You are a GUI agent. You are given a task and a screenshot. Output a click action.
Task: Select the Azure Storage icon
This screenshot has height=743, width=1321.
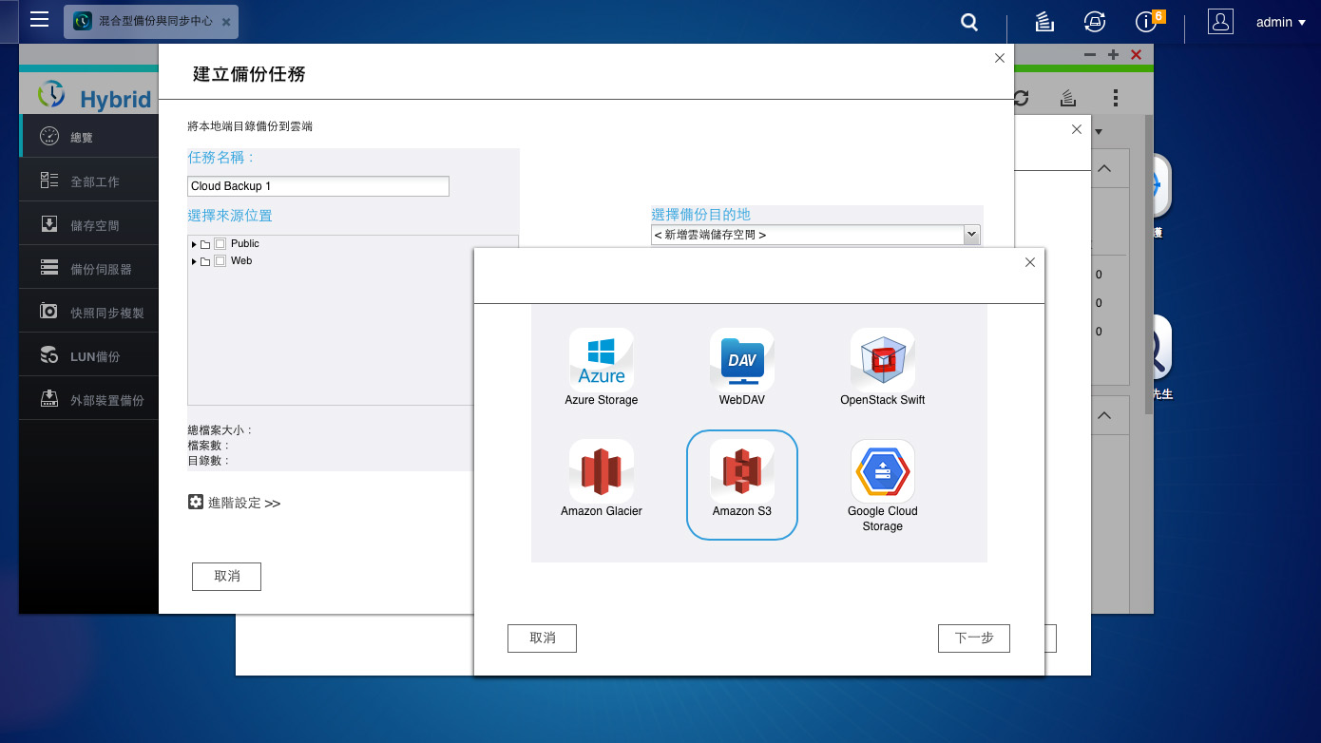coord(602,360)
